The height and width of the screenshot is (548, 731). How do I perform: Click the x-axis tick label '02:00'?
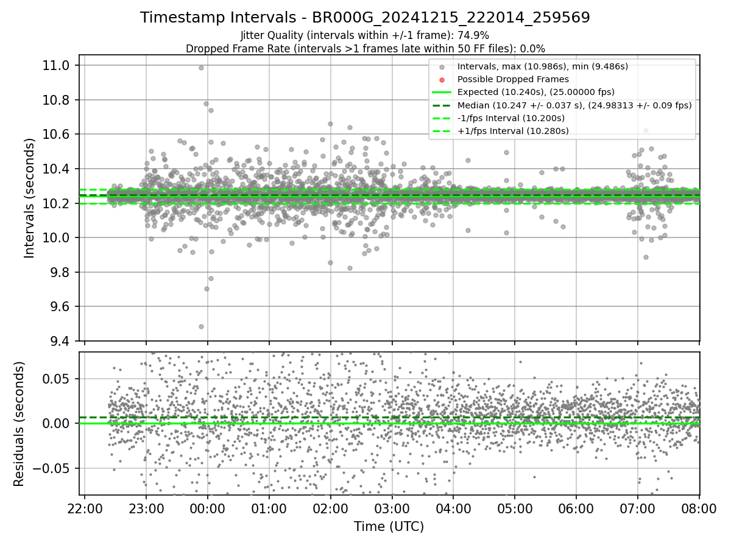point(331,508)
